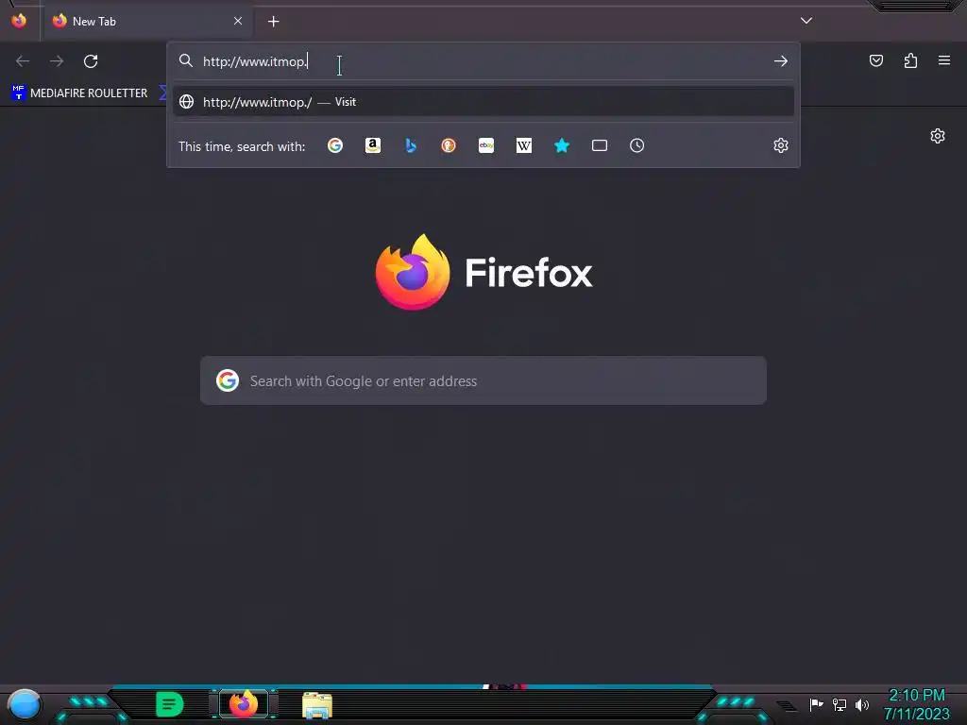Open the green notes app on taskbar

coord(170,704)
